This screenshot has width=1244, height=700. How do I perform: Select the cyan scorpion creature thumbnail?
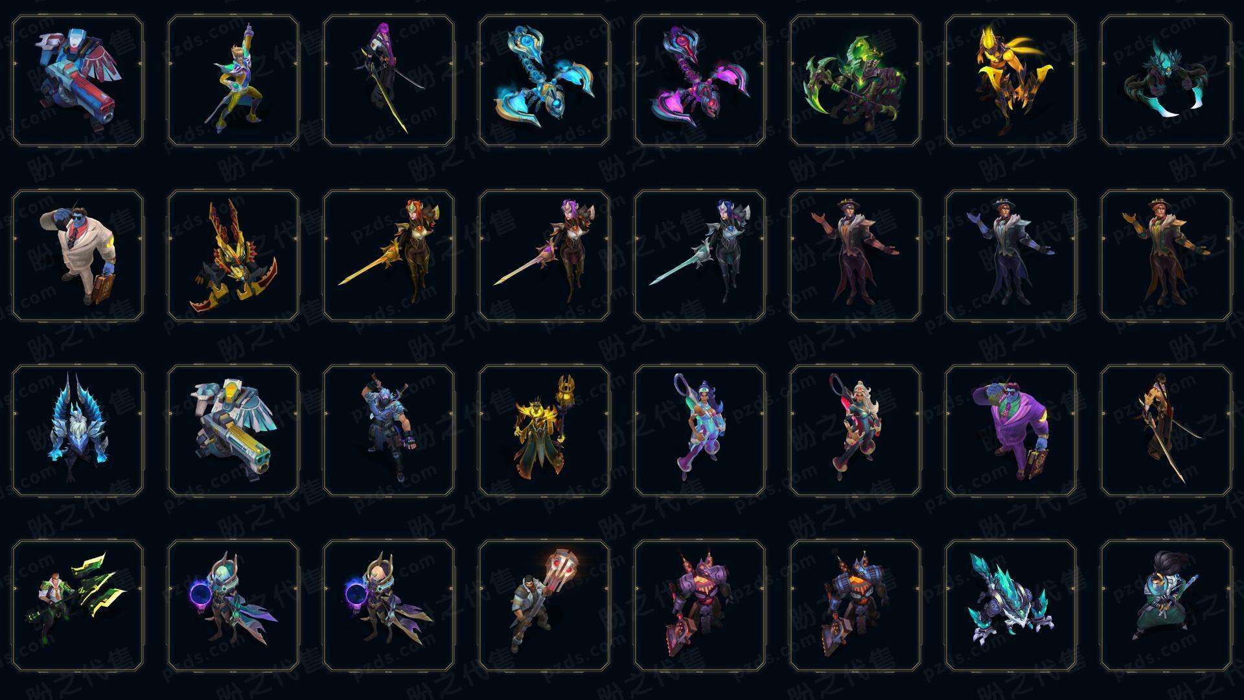(544, 81)
